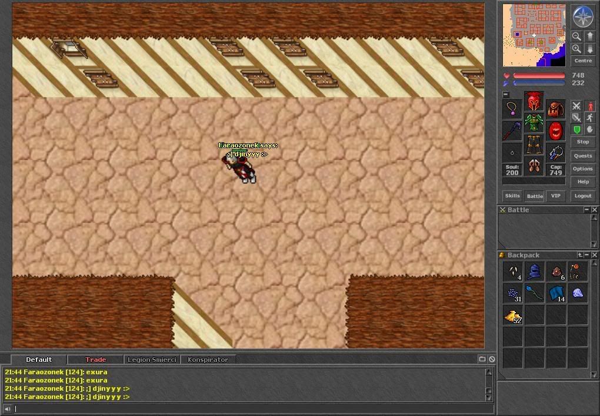Move the Battle list down with the arrow

(594, 244)
